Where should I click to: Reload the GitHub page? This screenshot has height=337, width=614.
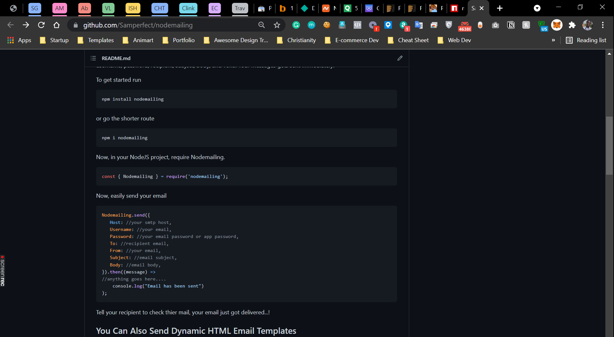click(x=41, y=25)
